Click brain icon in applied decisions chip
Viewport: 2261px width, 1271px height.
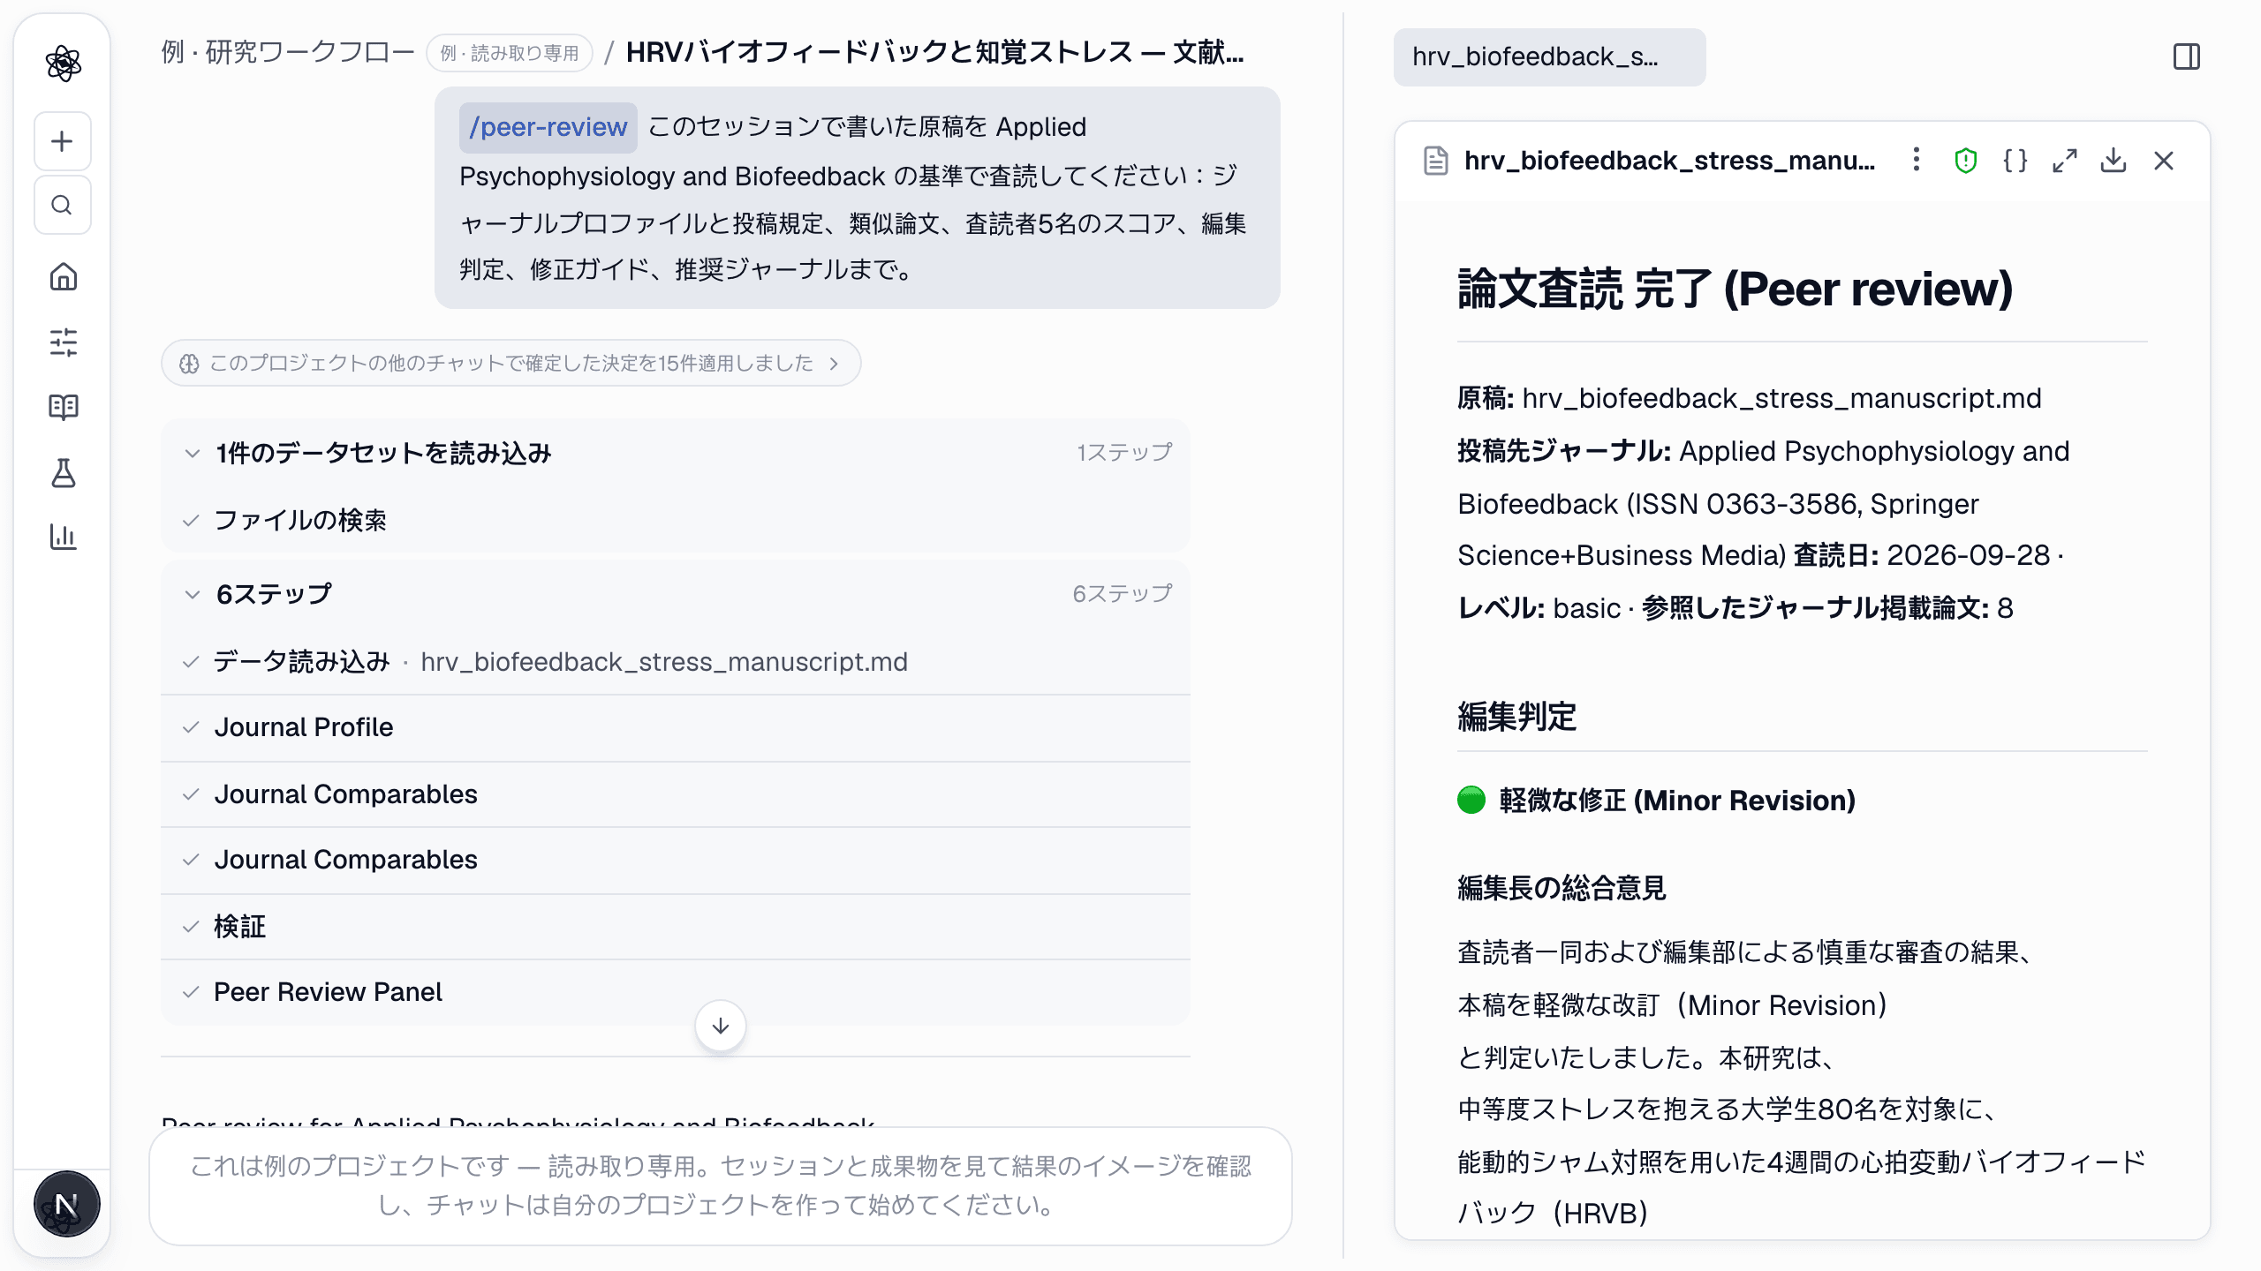click(189, 364)
